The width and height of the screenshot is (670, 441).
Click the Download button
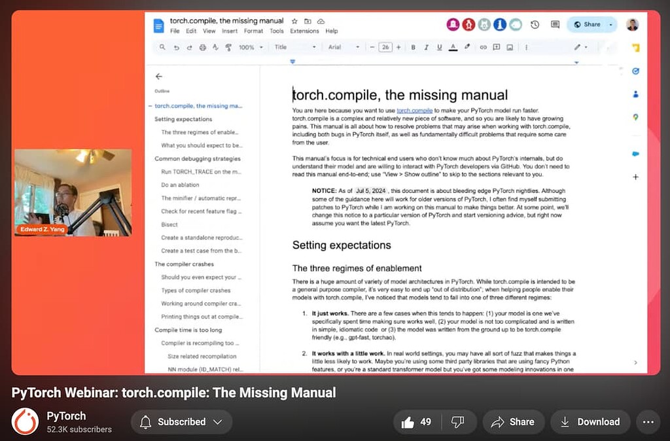590,422
